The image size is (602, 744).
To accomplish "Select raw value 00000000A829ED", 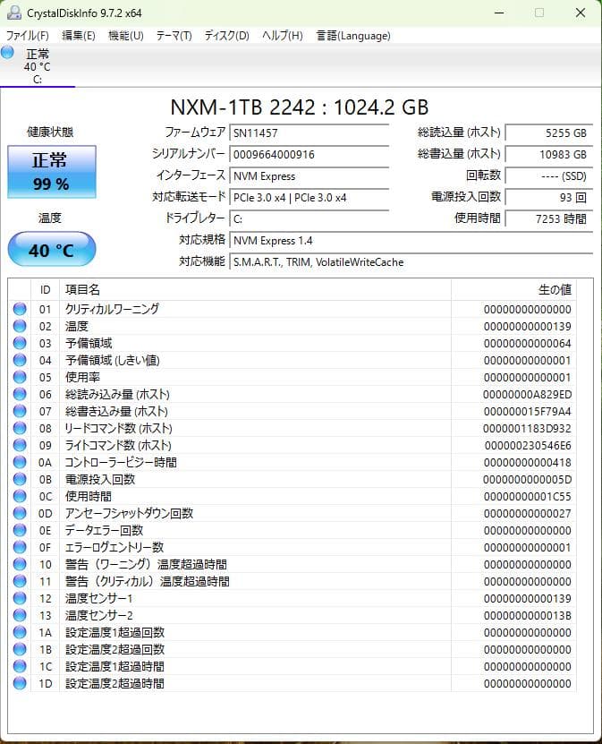I will pos(527,394).
